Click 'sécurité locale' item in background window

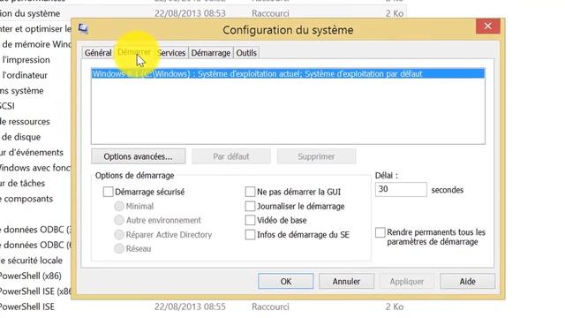[31, 261]
